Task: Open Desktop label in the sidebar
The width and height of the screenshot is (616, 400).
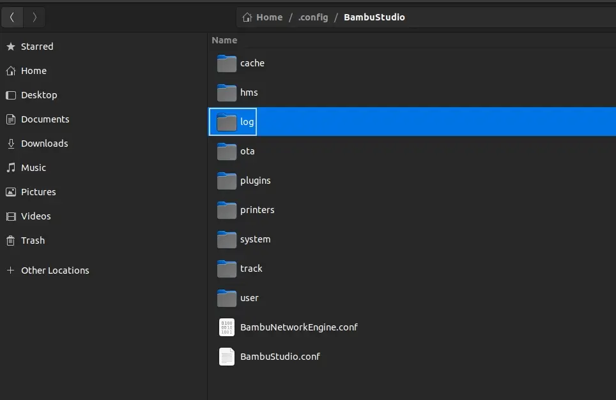Action: pos(39,95)
